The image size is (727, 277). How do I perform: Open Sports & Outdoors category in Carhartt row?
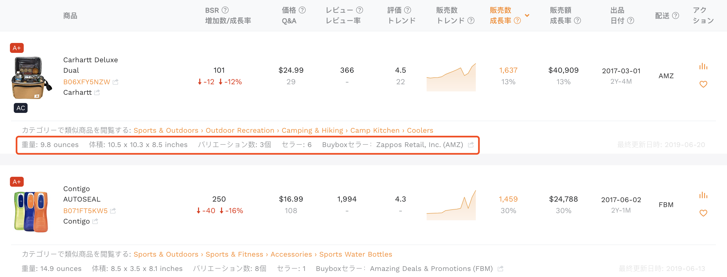tap(166, 131)
